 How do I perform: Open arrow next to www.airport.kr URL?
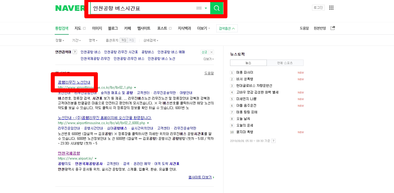tap(96, 158)
